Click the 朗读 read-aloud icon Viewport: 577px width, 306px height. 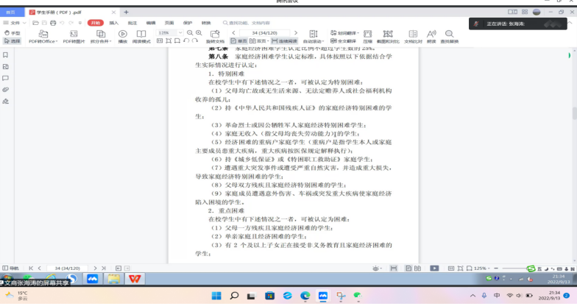pyautogui.click(x=431, y=35)
